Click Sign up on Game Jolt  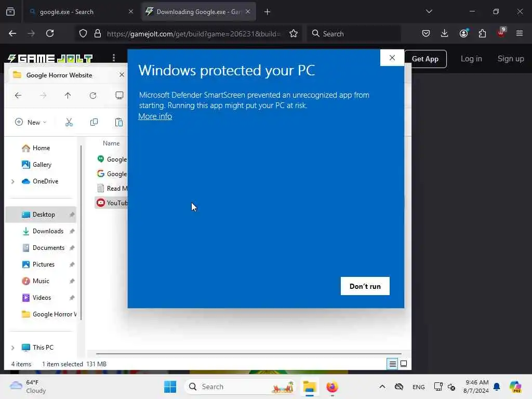(x=511, y=59)
